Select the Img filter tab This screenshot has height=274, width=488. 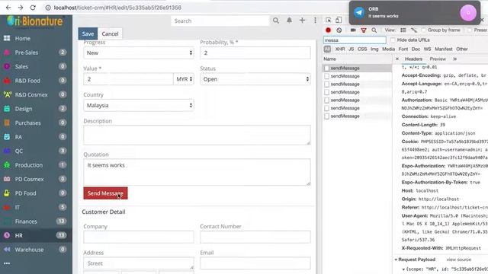[374, 49]
